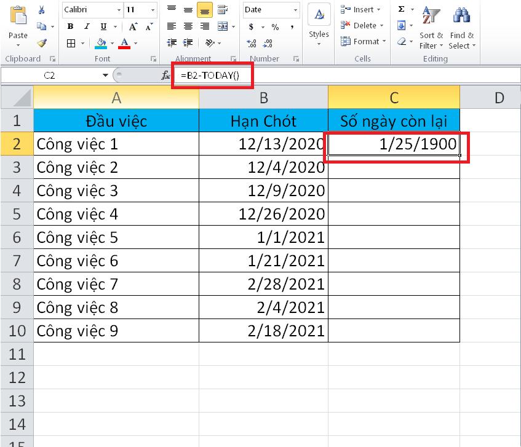Toggle italic formatting
The width and height of the screenshot is (521, 447).
coord(86,26)
